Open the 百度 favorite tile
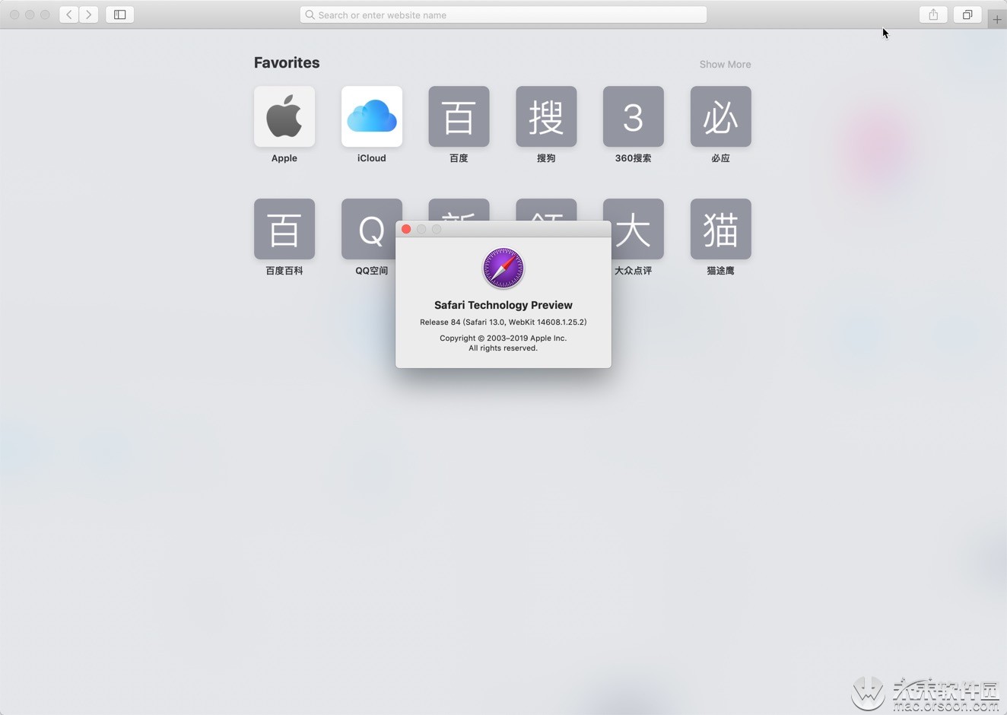 tap(459, 116)
